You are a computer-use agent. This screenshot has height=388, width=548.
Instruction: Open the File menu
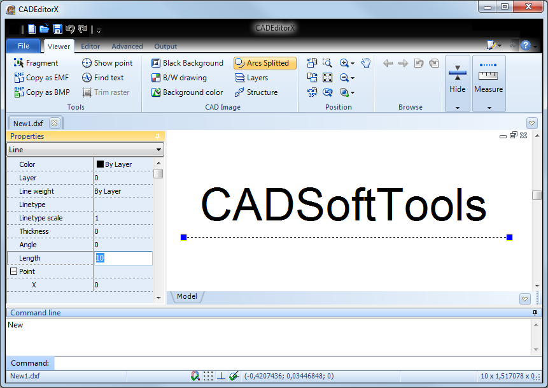[x=24, y=46]
